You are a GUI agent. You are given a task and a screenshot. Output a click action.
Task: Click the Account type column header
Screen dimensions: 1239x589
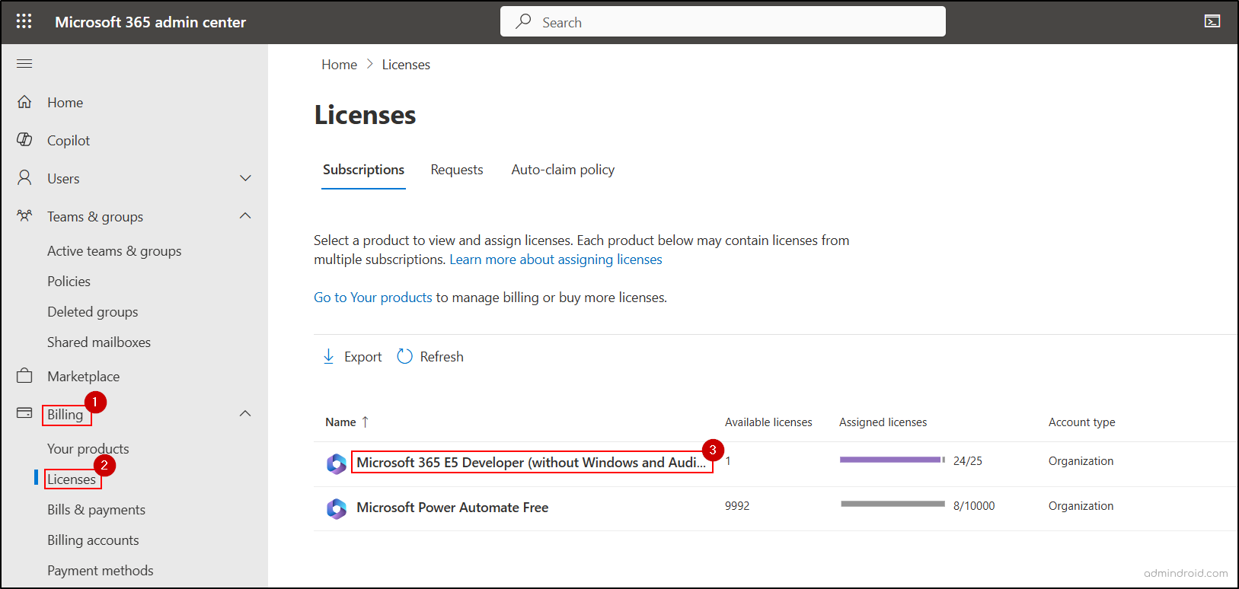[1081, 422]
